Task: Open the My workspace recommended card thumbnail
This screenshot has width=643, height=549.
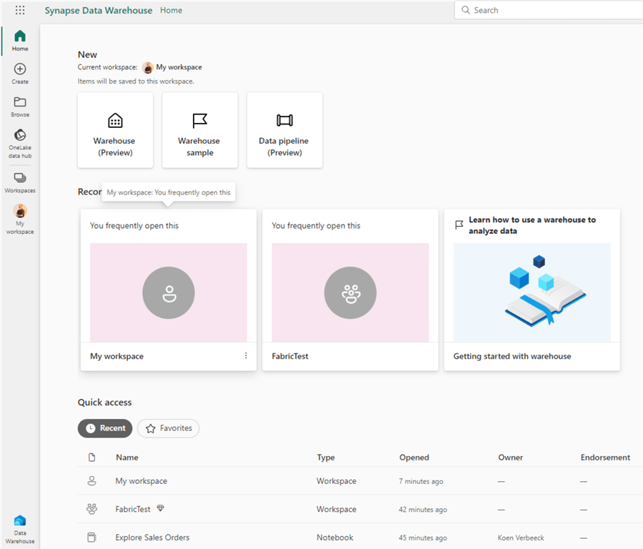Action: 169,292
